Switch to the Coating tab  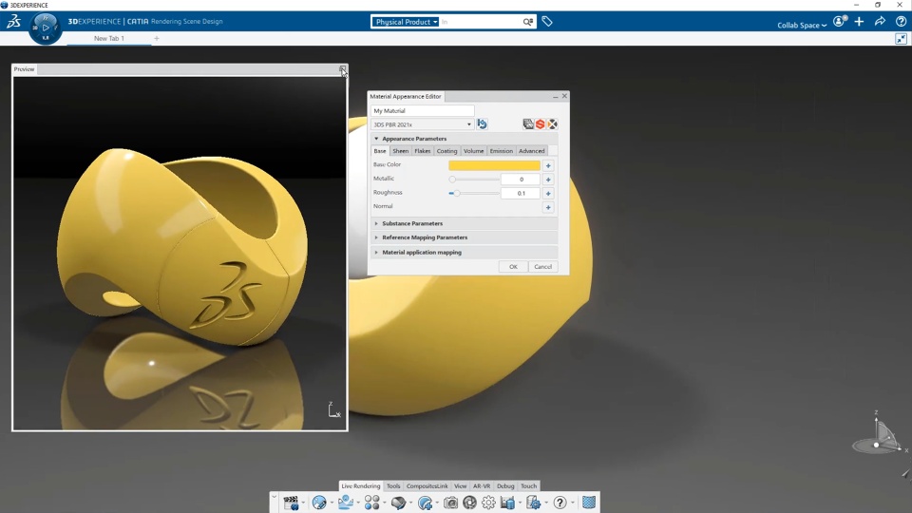(x=446, y=151)
